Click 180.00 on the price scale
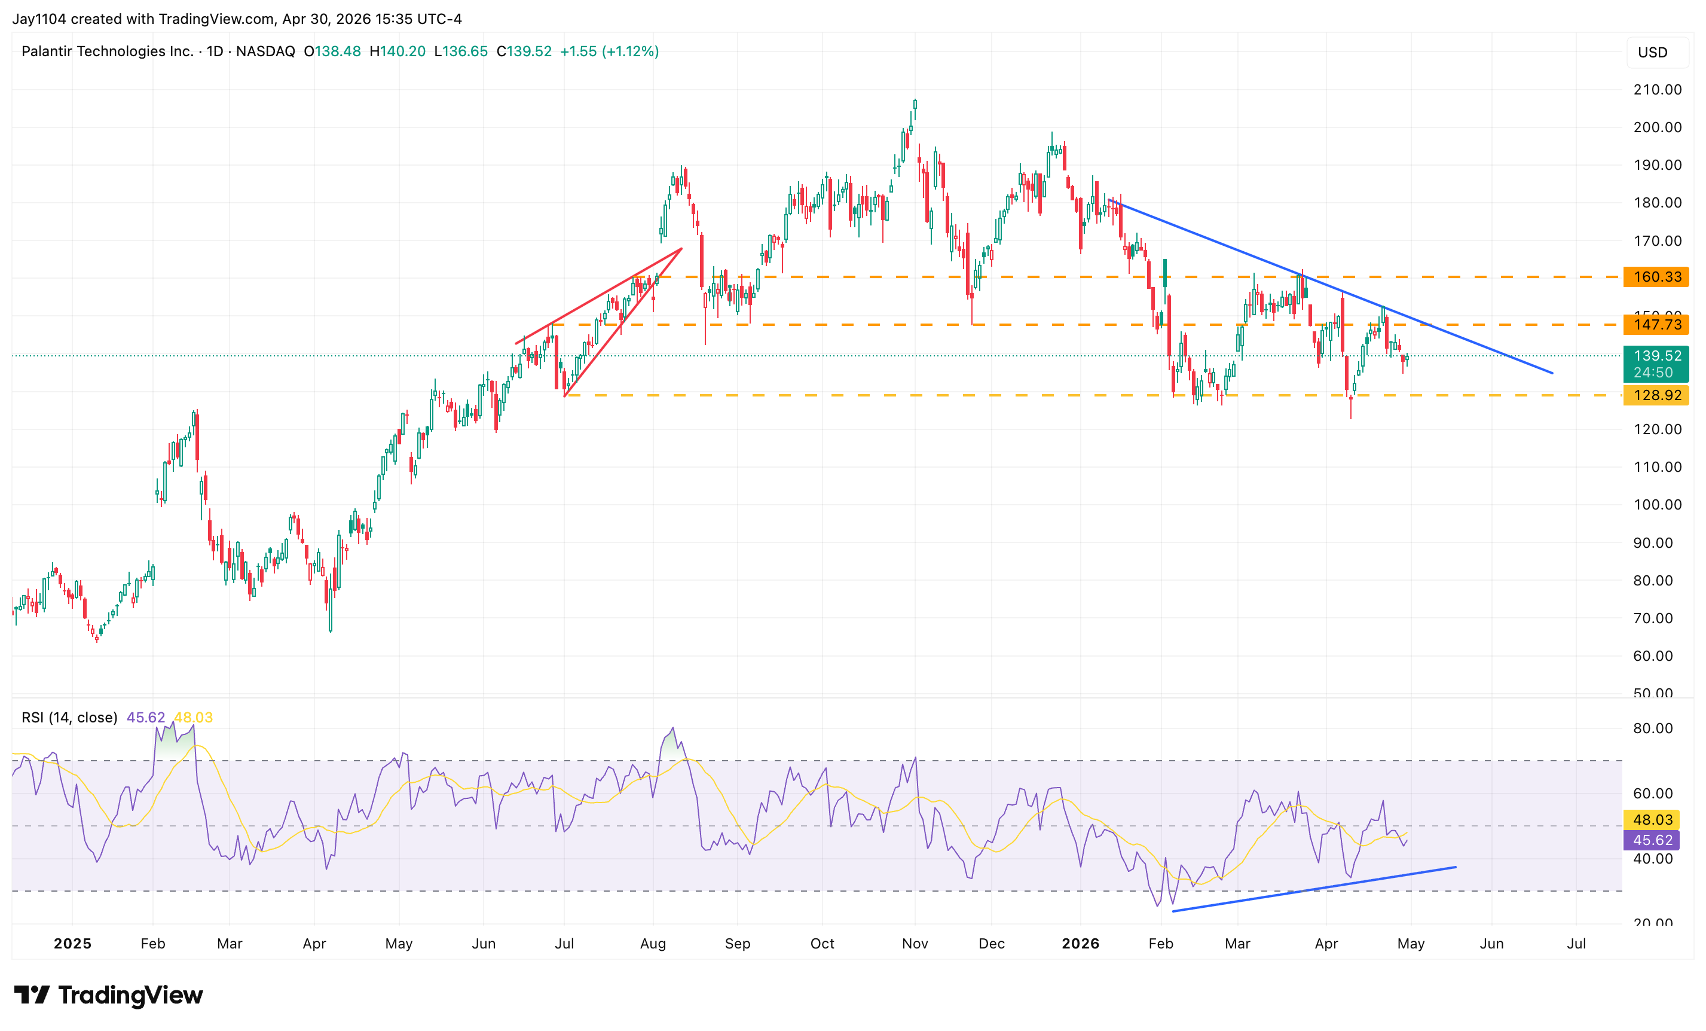The image size is (1706, 1031). pos(1658,202)
